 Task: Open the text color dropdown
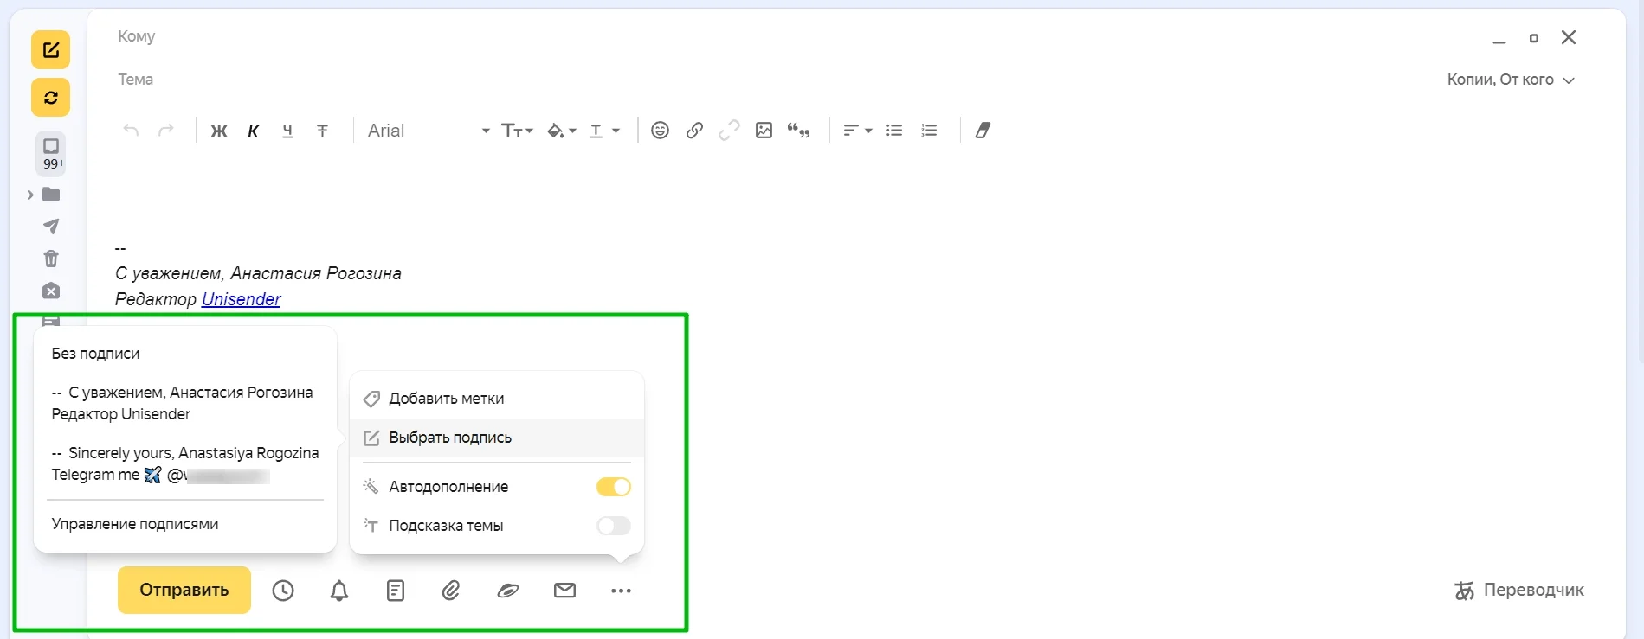coord(604,131)
